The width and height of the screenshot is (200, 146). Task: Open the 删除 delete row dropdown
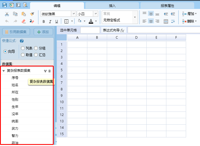pos(189,21)
